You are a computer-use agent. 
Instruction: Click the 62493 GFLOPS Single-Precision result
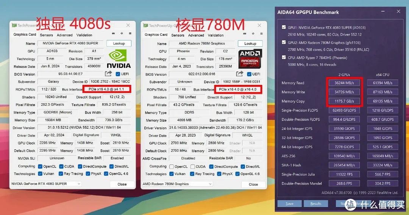pos(344,110)
